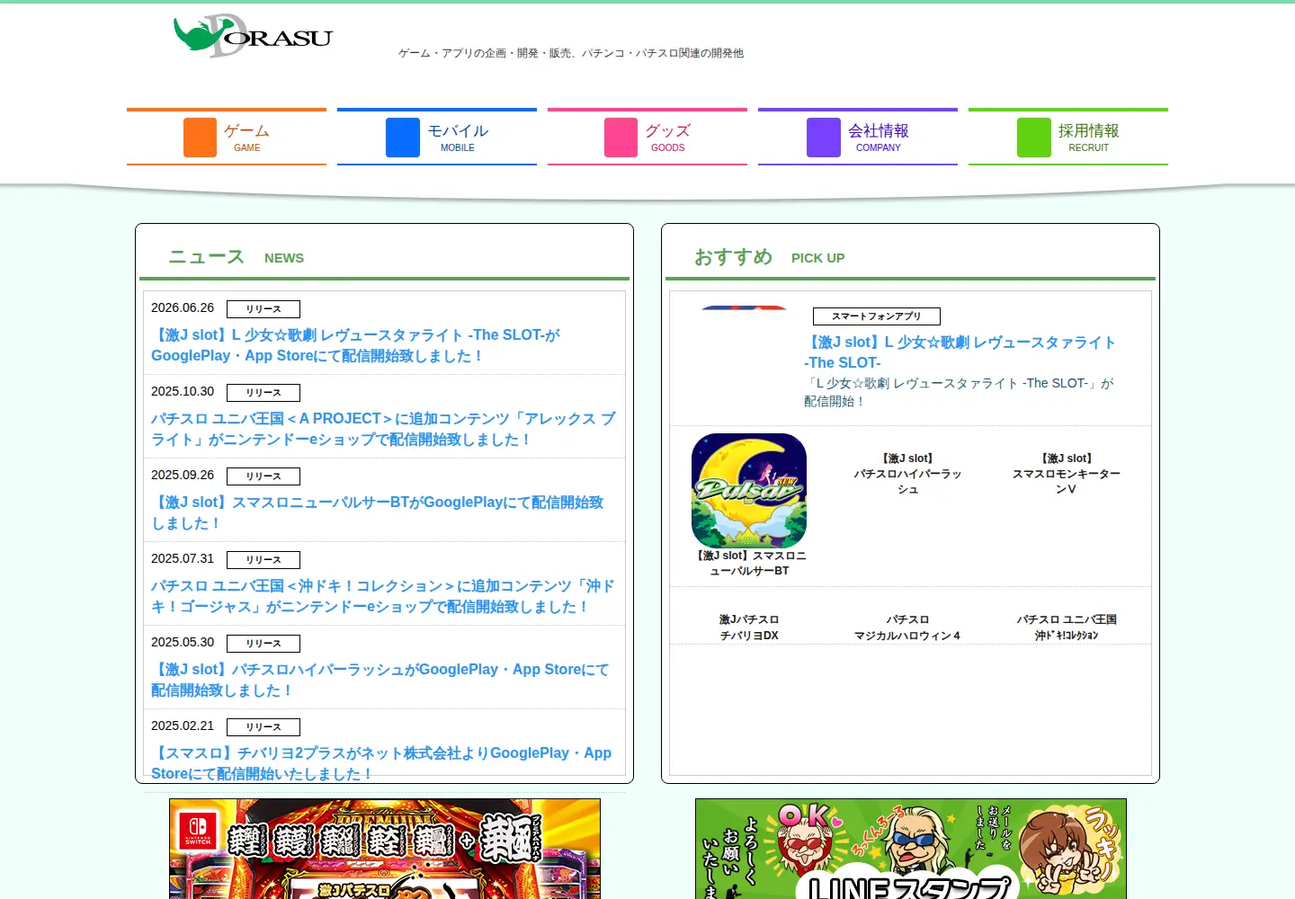
Task: Click the date 2026.06.26 in the news list
Action: (x=183, y=307)
